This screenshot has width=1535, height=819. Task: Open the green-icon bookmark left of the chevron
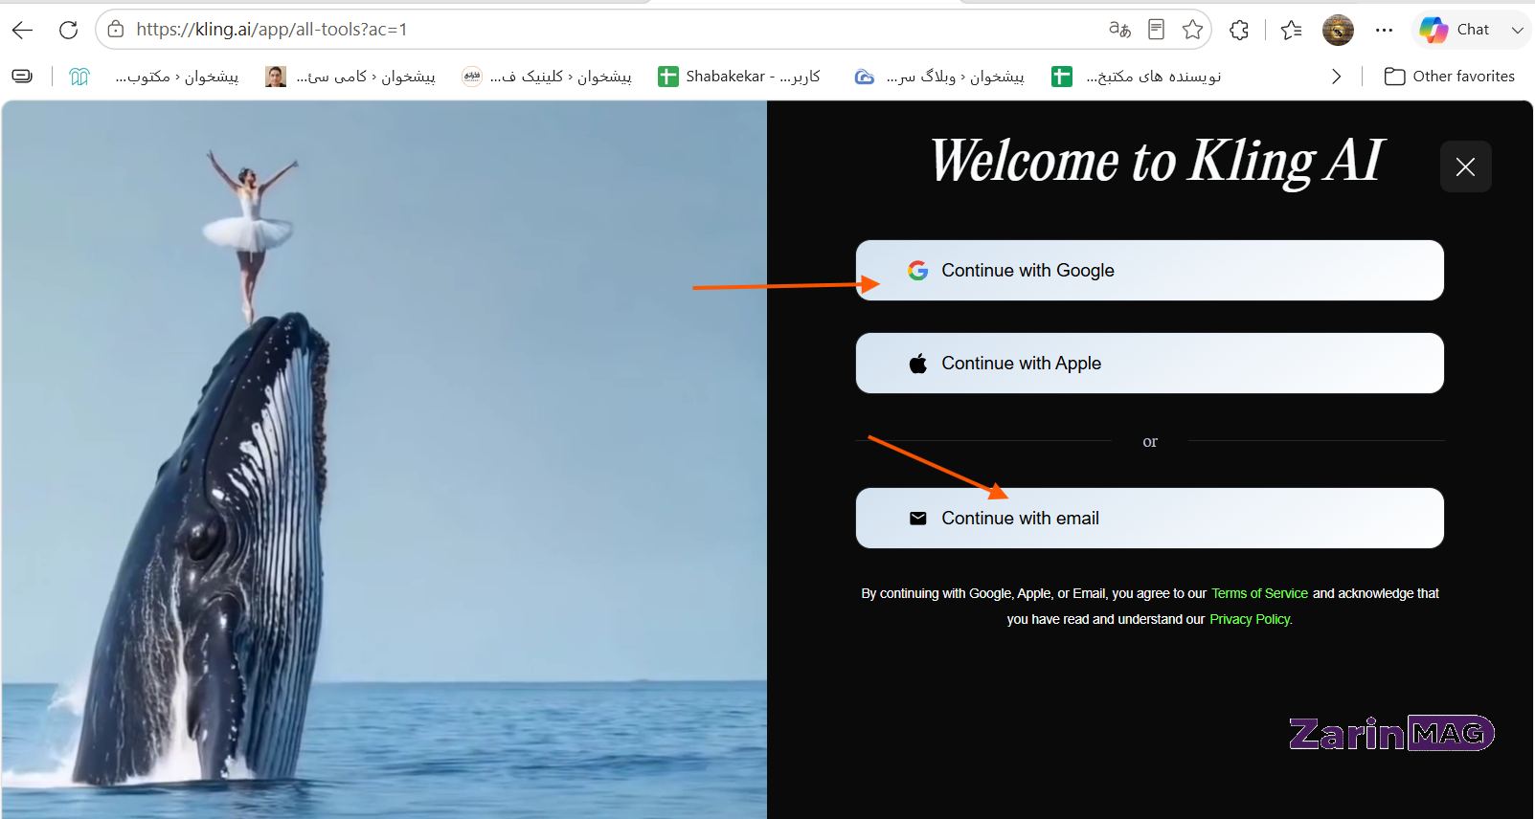click(1136, 77)
